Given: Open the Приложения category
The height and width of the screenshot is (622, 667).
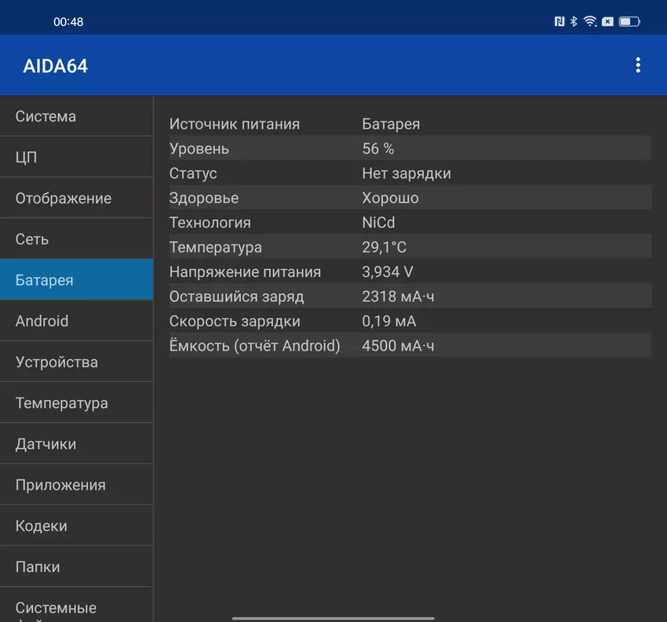Looking at the screenshot, I should 76,485.
